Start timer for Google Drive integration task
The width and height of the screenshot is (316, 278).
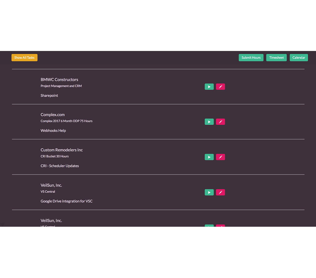(209, 192)
